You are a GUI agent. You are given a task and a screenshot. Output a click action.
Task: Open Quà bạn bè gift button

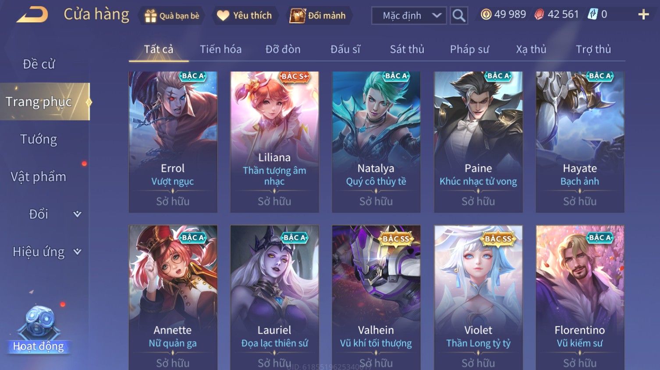point(172,16)
